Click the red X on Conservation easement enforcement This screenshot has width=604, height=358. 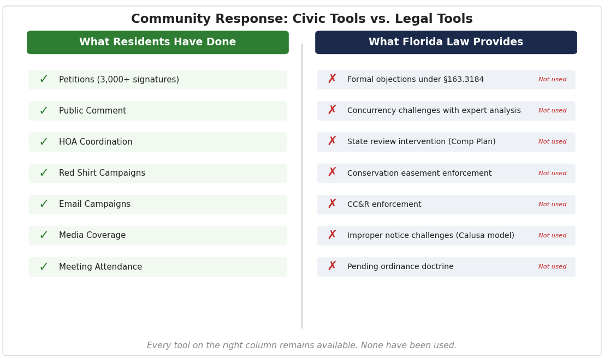coord(331,172)
